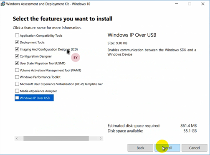
Task: Uncheck Imaging And Configuration Designer (ICD)
Action: point(17,49)
